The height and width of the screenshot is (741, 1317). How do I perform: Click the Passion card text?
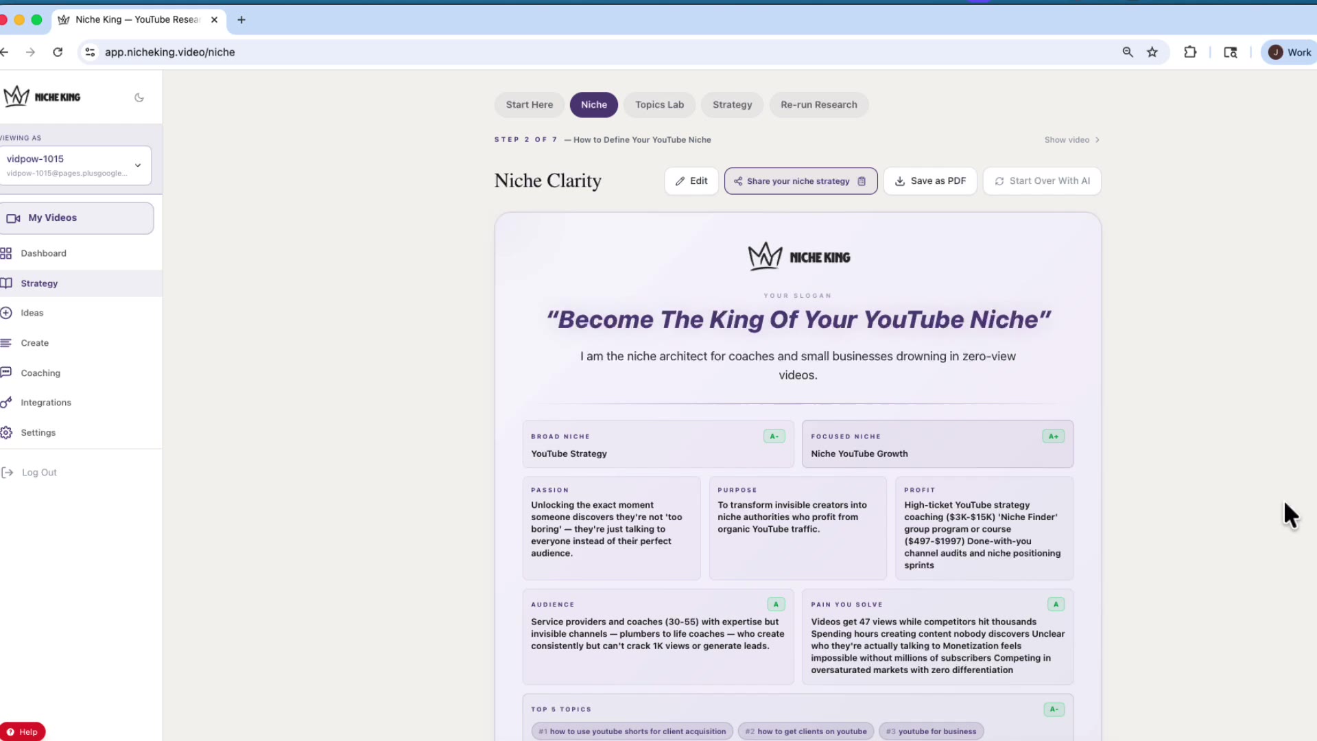pos(606,529)
